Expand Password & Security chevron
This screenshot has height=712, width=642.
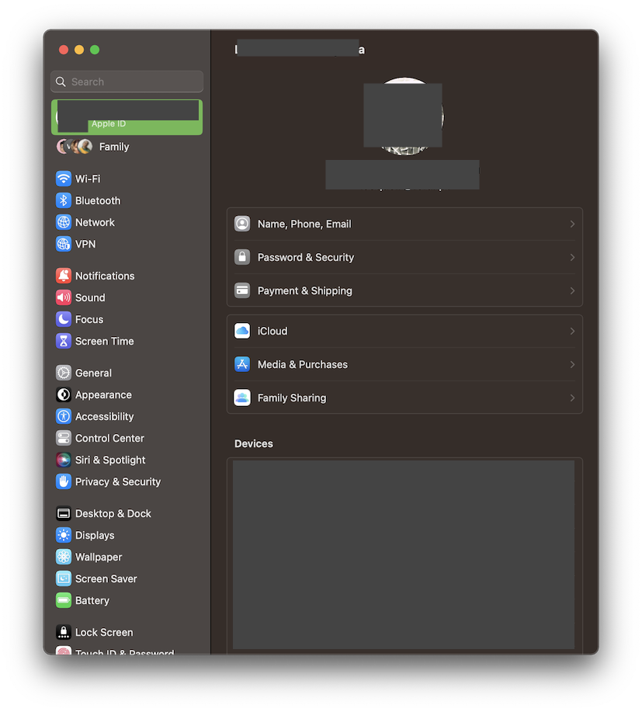point(572,258)
